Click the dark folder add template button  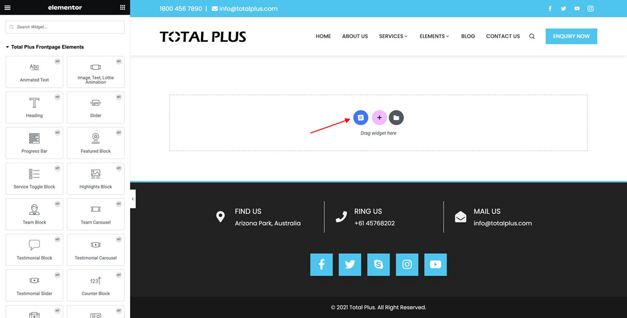[396, 118]
